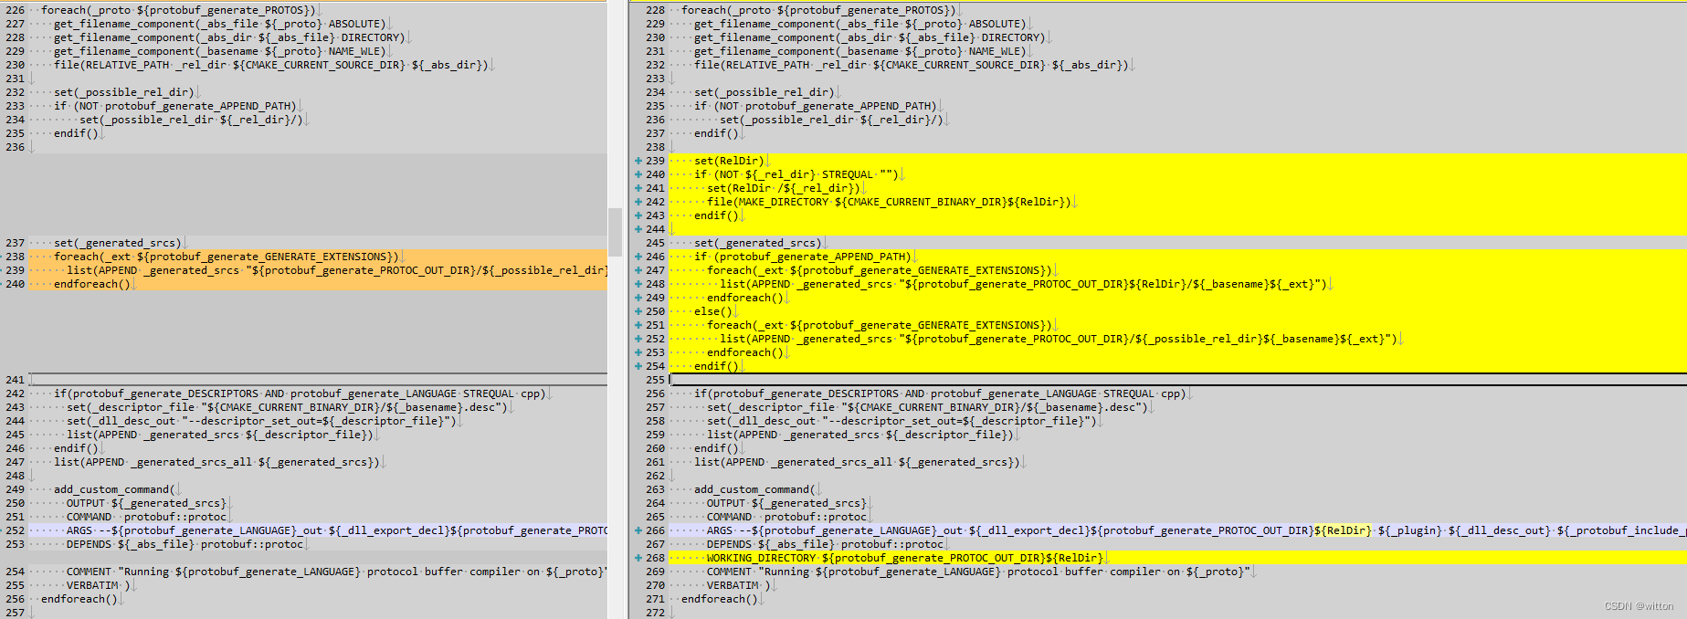This screenshot has width=1687, height=619.
Task: Click the change marker beside line 266
Action: point(638,530)
